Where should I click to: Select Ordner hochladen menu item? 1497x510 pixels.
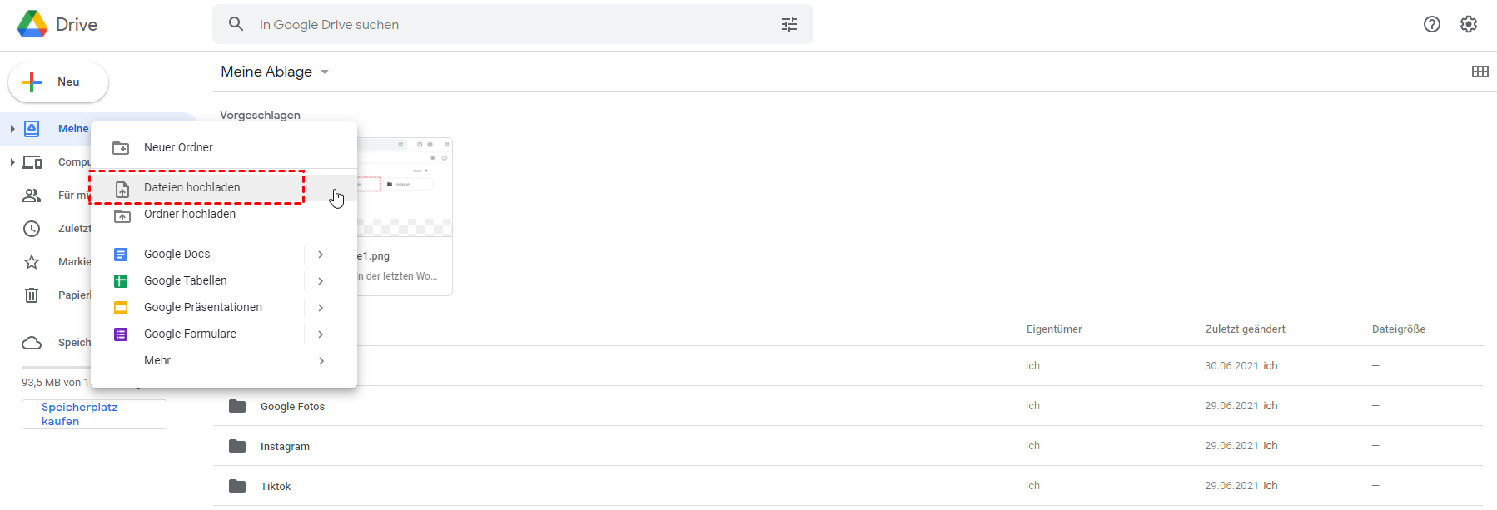coord(190,215)
